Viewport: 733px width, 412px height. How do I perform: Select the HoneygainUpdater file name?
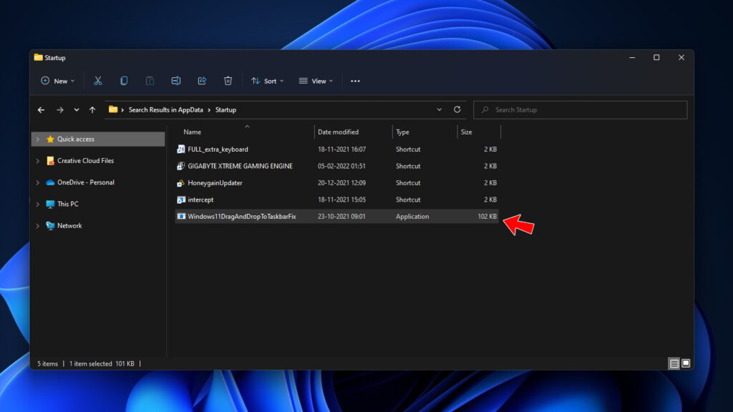215,182
